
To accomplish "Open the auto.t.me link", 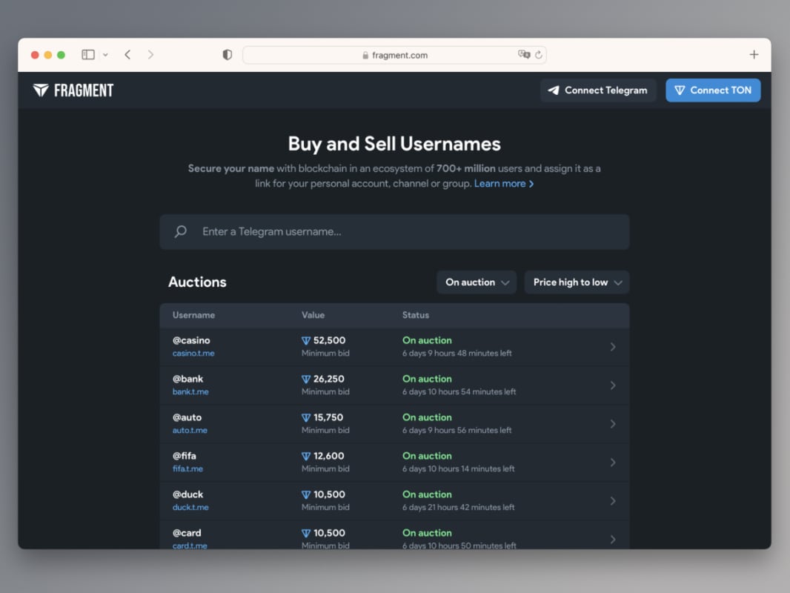I will [x=190, y=430].
